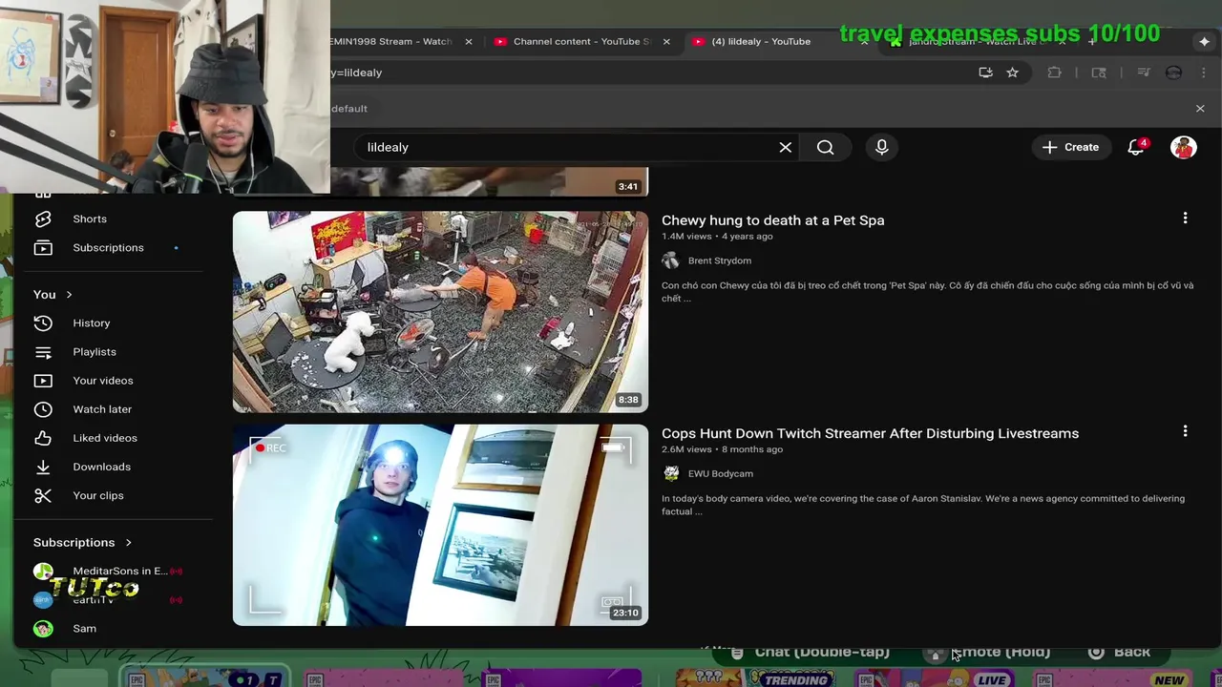Bookmark this page with the star icon

click(x=1012, y=73)
